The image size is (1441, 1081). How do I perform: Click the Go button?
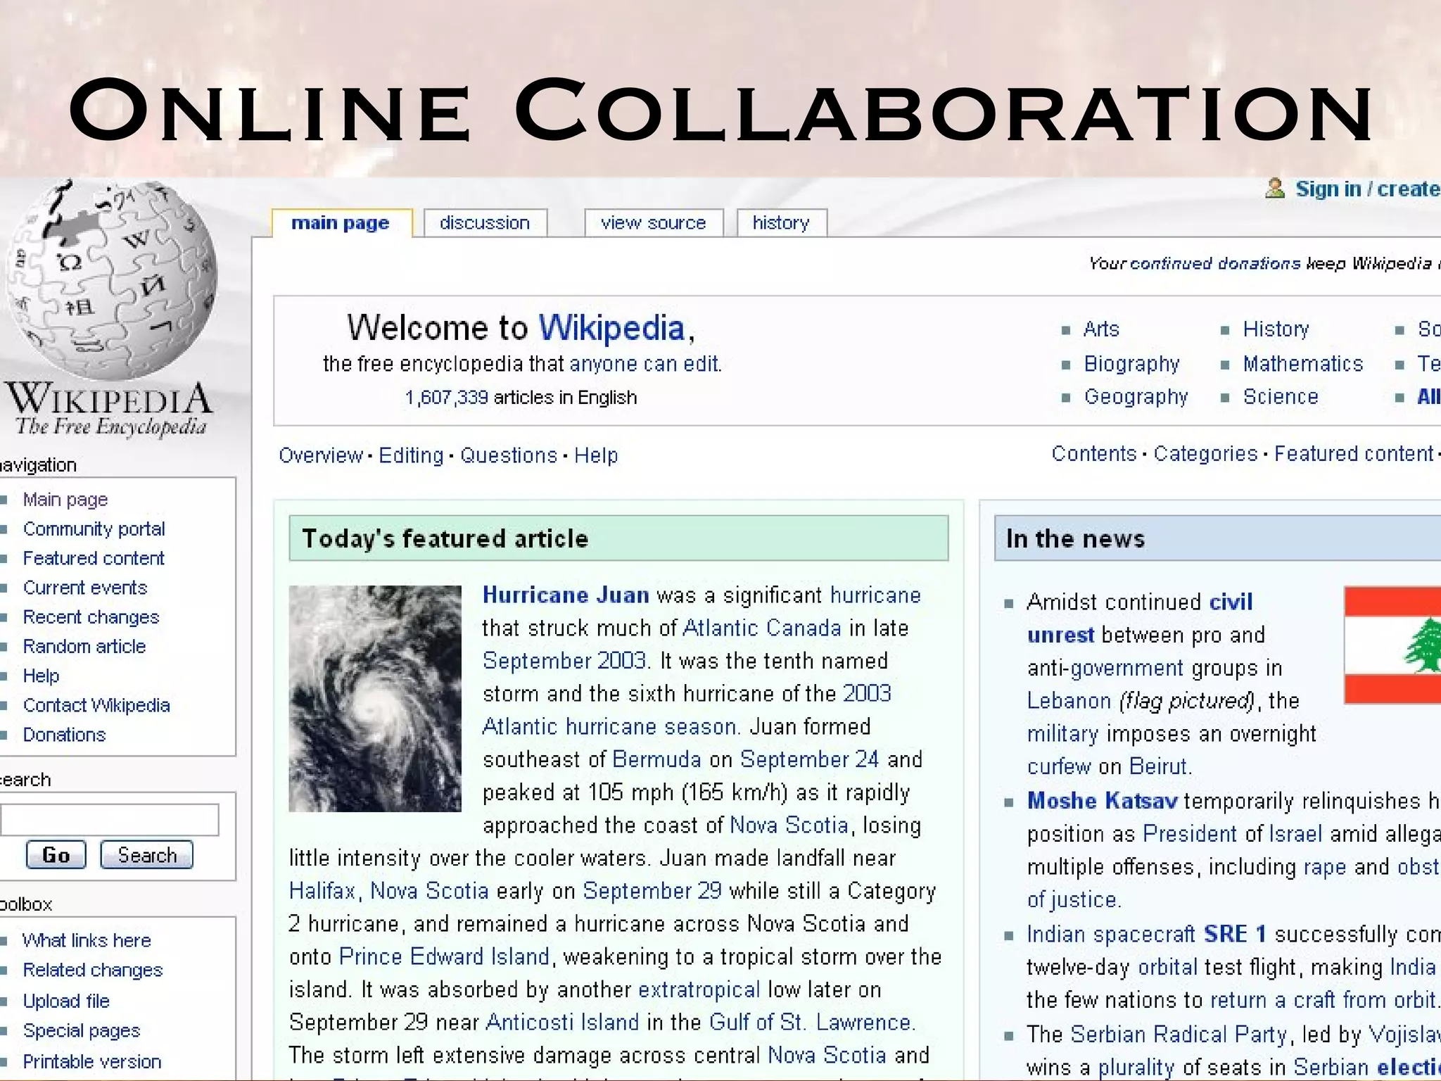tap(56, 855)
